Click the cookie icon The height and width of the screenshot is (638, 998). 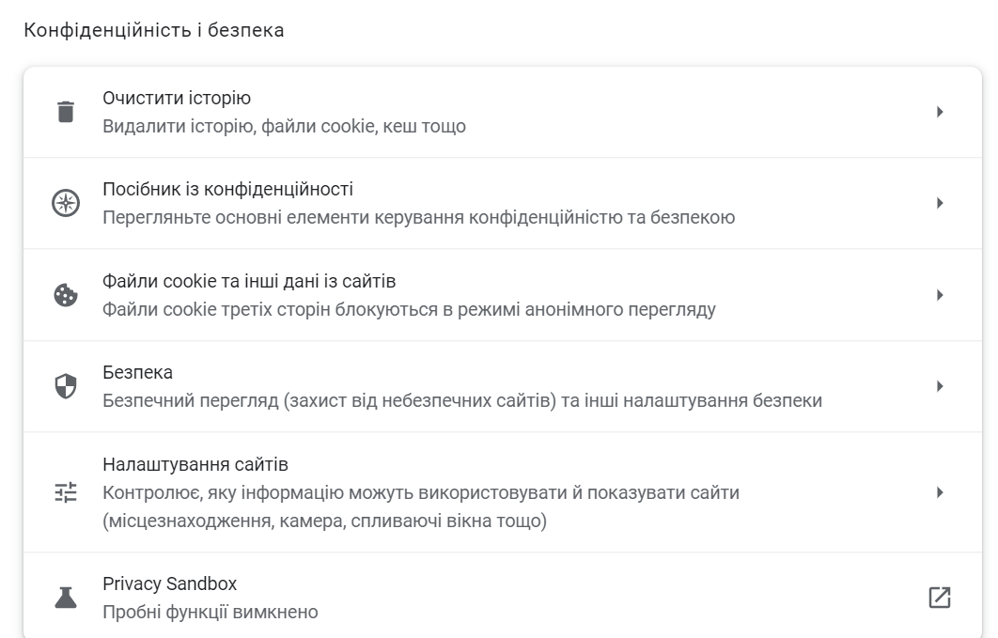click(66, 294)
